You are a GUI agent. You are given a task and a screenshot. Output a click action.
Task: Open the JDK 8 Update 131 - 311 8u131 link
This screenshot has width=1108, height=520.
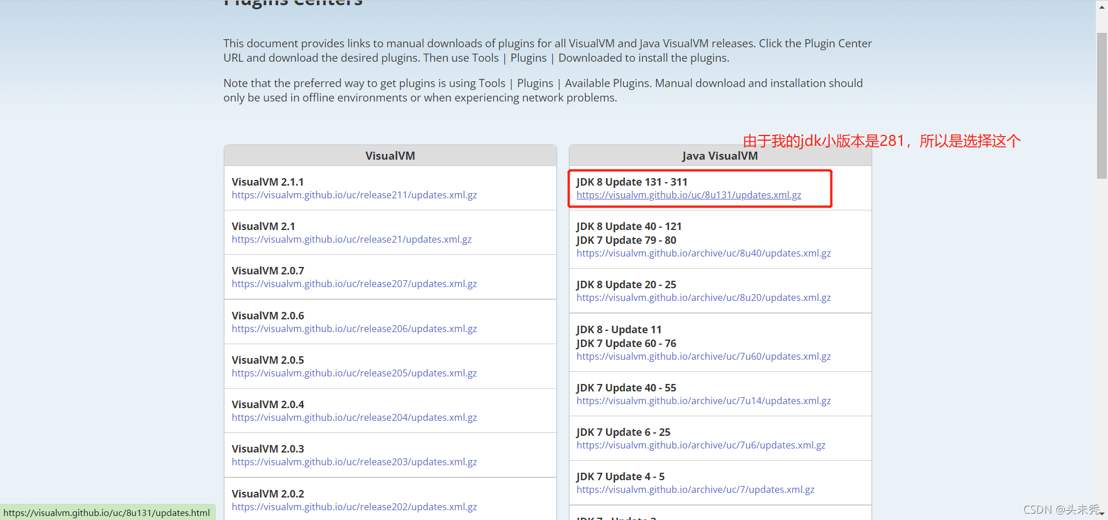[688, 195]
